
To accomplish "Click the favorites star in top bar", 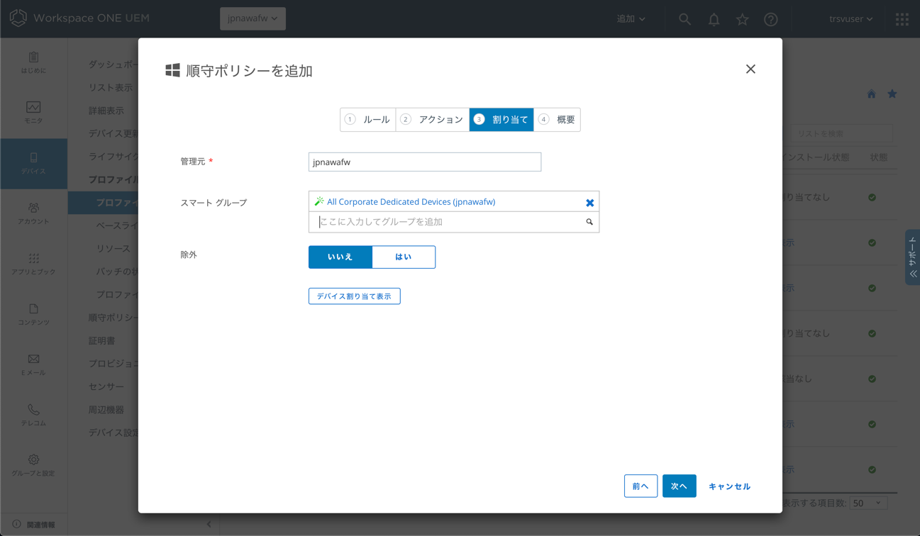I will (742, 19).
